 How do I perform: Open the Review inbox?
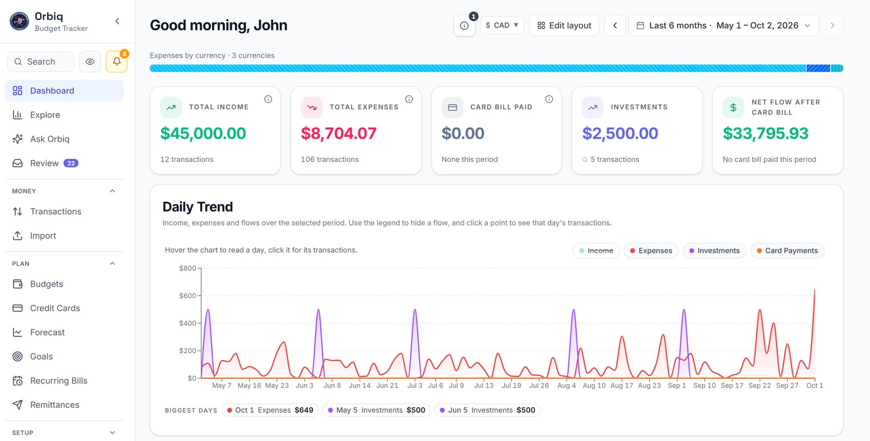click(x=64, y=163)
